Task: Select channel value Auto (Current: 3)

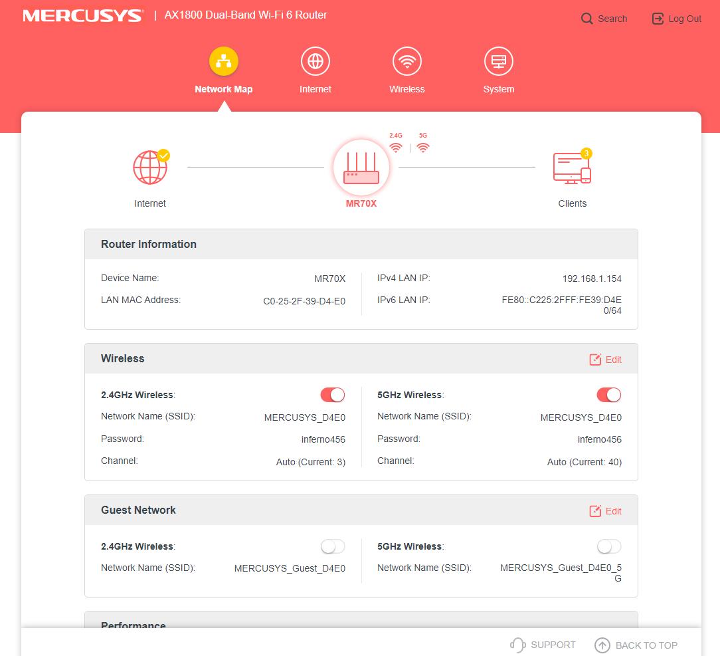Action: point(310,462)
